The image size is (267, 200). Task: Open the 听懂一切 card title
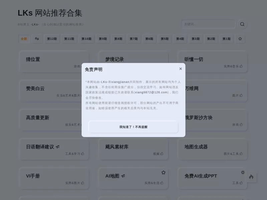pos(194,59)
